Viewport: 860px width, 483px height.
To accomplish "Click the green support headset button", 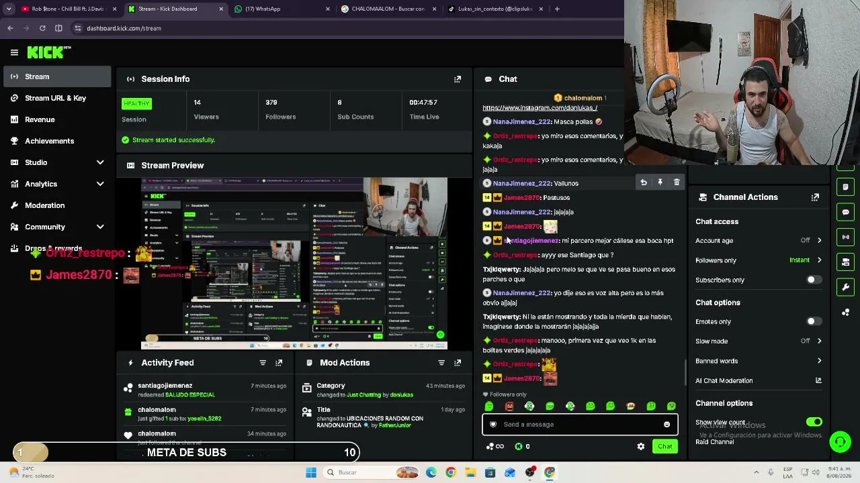I will point(840,441).
